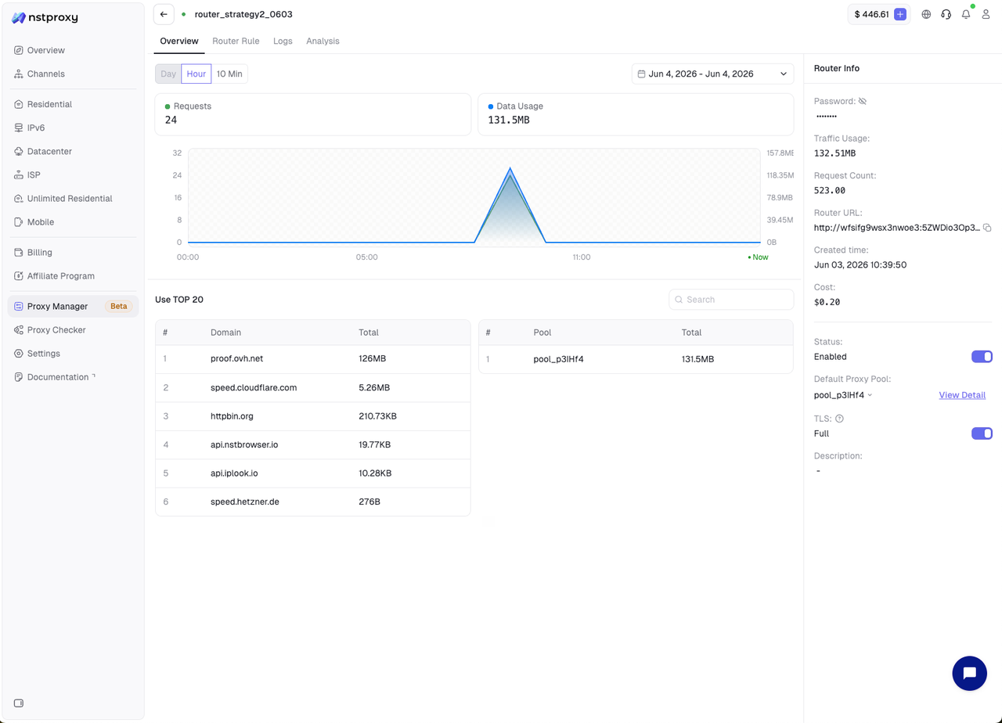Click the Channels icon in sidebar
The image size is (1002, 723).
coord(19,74)
